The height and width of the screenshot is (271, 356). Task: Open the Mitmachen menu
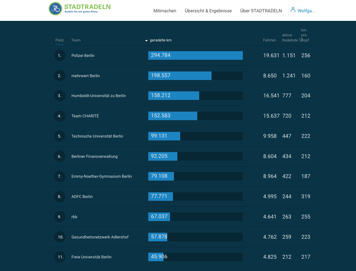[165, 11]
